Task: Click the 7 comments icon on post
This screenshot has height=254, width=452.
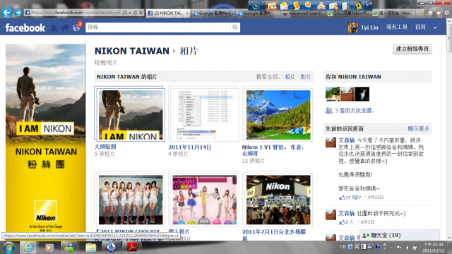Action: [355, 198]
